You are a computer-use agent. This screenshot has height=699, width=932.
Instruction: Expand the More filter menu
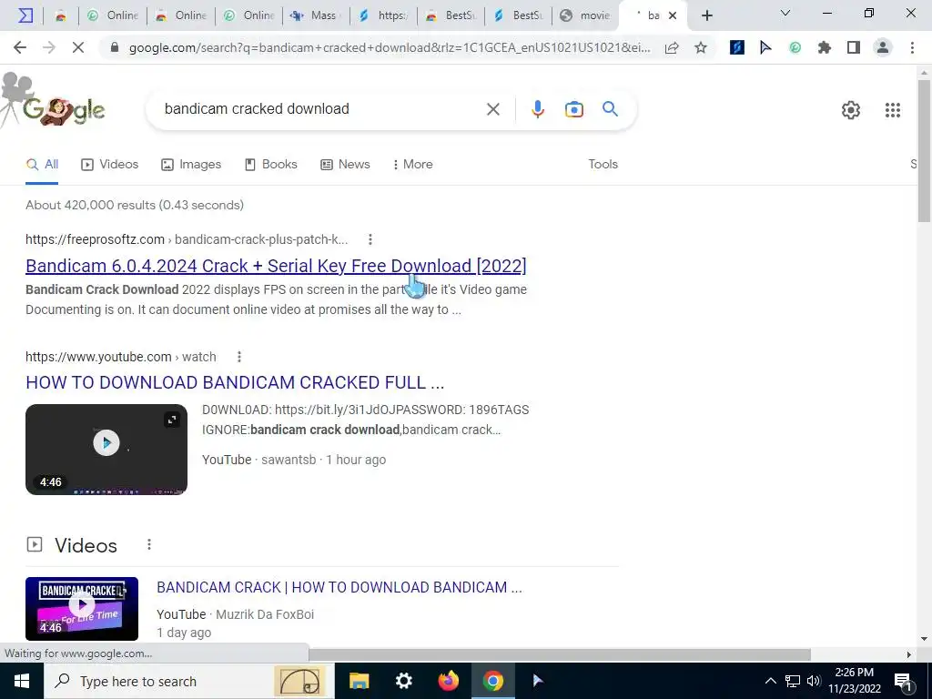click(412, 165)
